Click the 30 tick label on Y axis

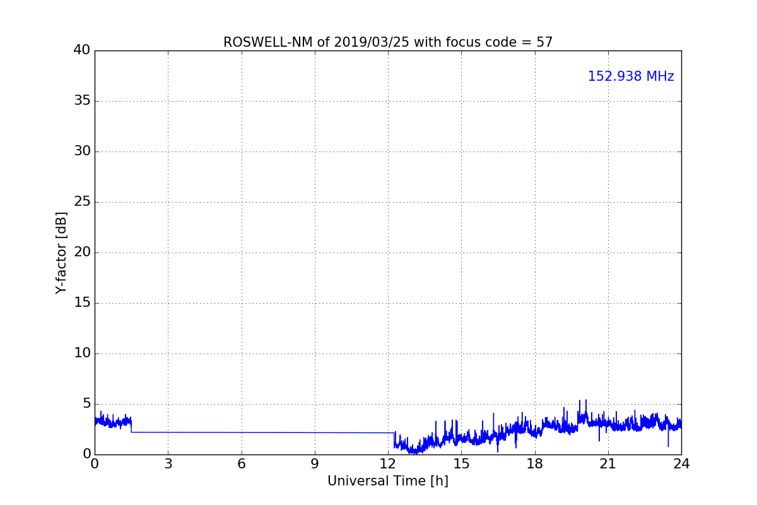pyautogui.click(x=81, y=151)
